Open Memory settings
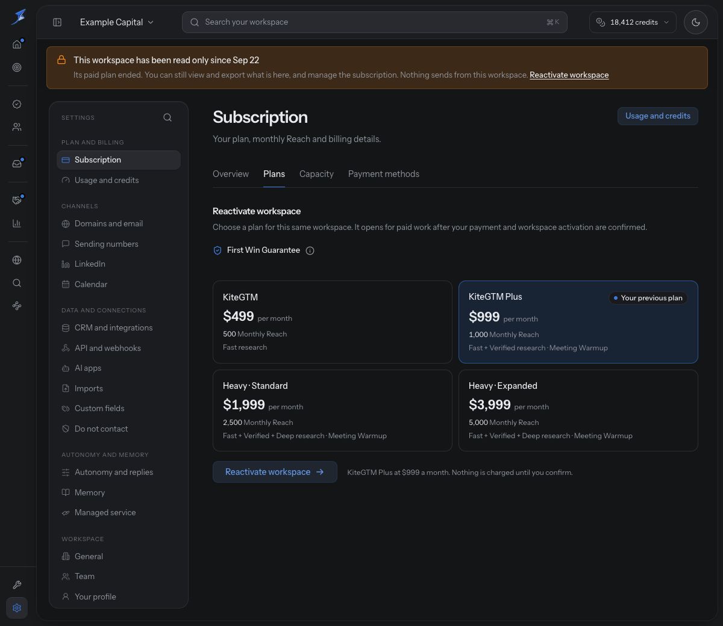Viewport: 723px width, 626px height. point(119,492)
